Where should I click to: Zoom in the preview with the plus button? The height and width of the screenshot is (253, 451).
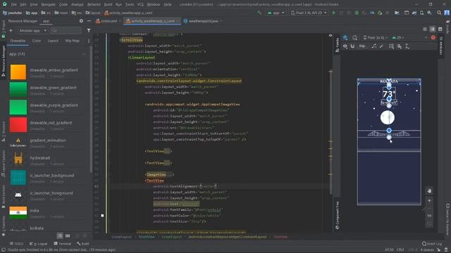point(429,201)
